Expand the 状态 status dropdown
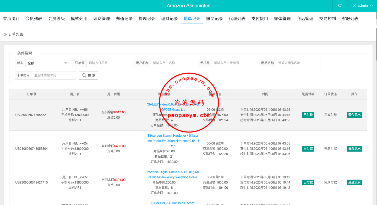The height and width of the screenshot is (205, 377). [x=47, y=63]
